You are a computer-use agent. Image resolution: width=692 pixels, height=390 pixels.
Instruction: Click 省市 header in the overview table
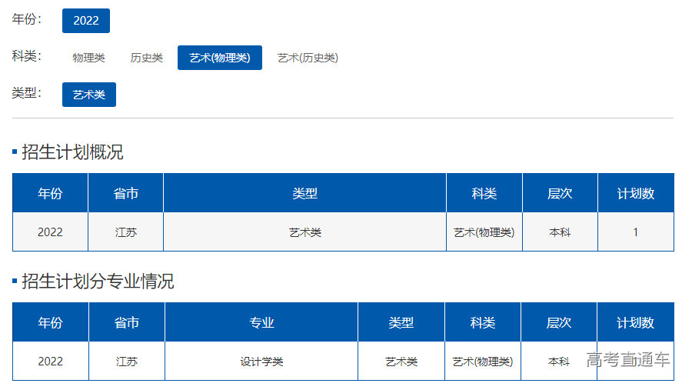click(x=126, y=194)
